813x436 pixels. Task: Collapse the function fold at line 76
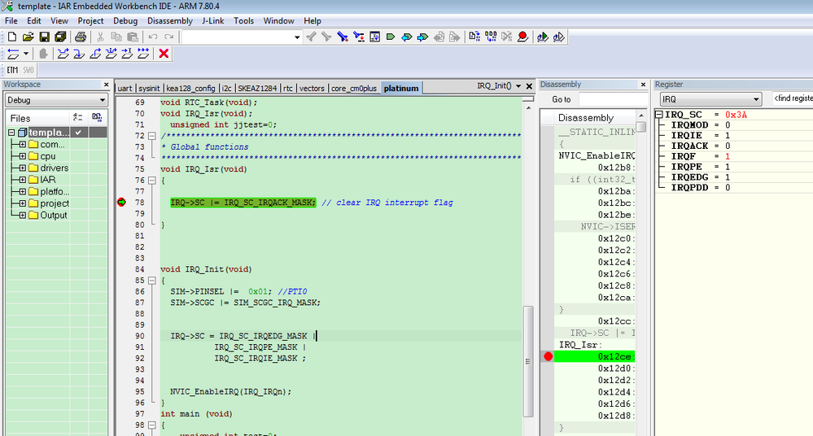(152, 181)
